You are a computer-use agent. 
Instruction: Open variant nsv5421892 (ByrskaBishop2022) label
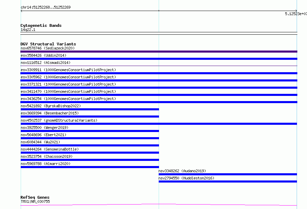pyautogui.click(x=51, y=106)
